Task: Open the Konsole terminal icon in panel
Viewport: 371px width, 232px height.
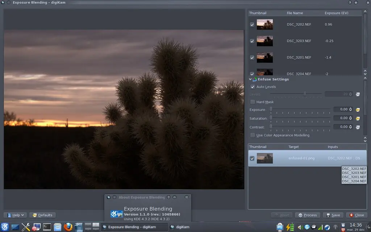Action: pos(47,227)
